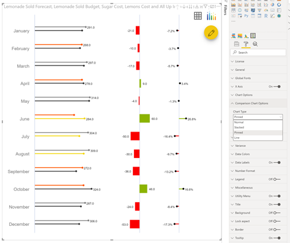
Task: Open the Fields pane icon
Action: pyautogui.click(x=237, y=44)
